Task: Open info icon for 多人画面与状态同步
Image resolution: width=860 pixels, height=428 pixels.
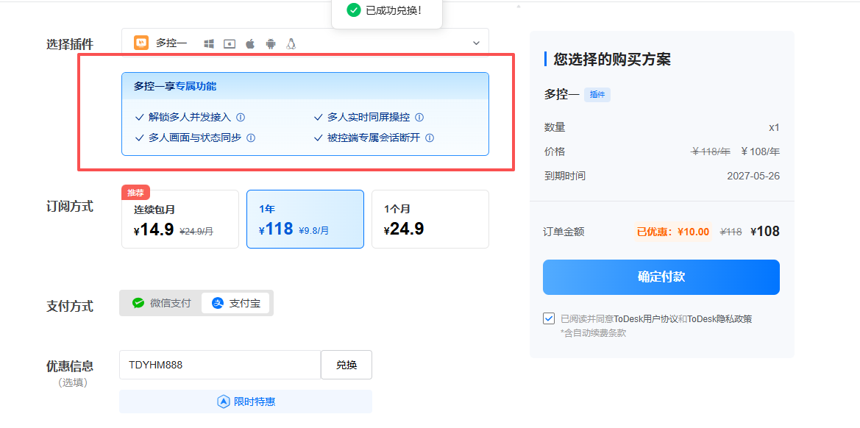Action: click(x=251, y=138)
